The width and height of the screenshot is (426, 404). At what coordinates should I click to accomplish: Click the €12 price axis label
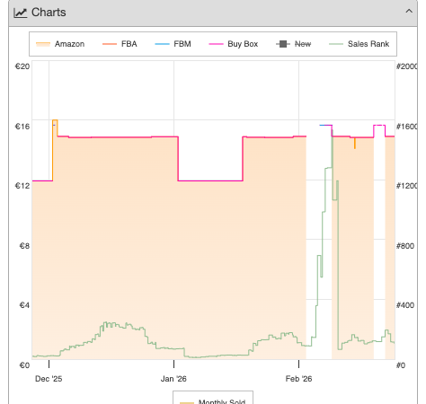[x=22, y=186]
